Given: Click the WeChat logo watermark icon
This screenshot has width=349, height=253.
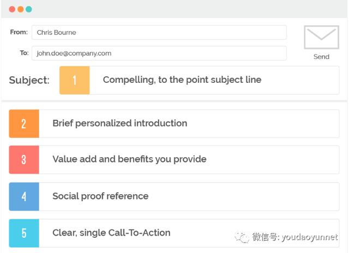Looking at the screenshot, I should pos(242,237).
